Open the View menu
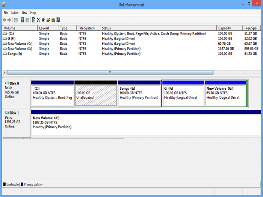 click(24, 12)
